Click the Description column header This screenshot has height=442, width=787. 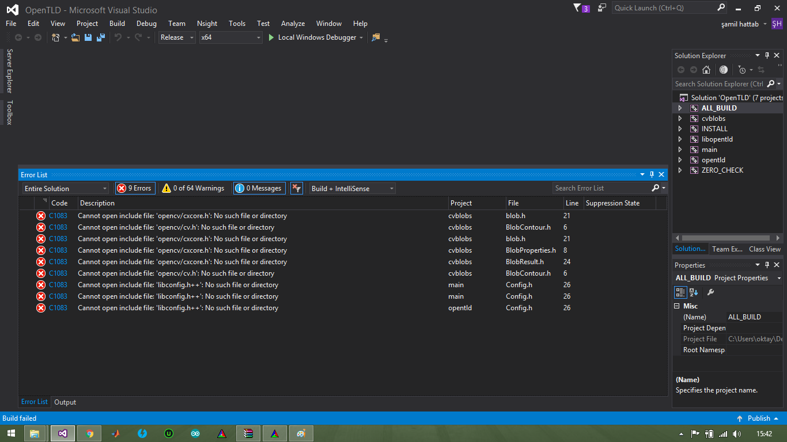tap(263, 203)
